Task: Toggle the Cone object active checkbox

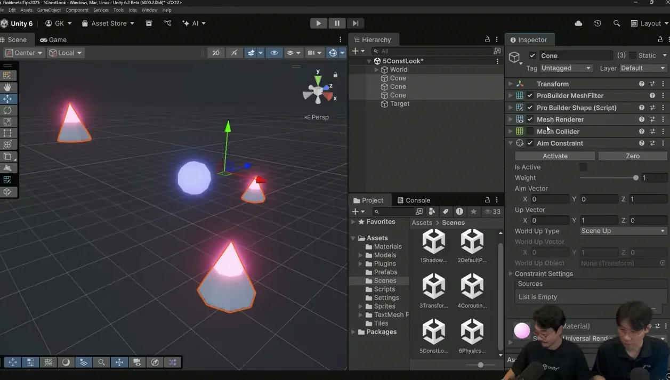Action: pyautogui.click(x=532, y=55)
